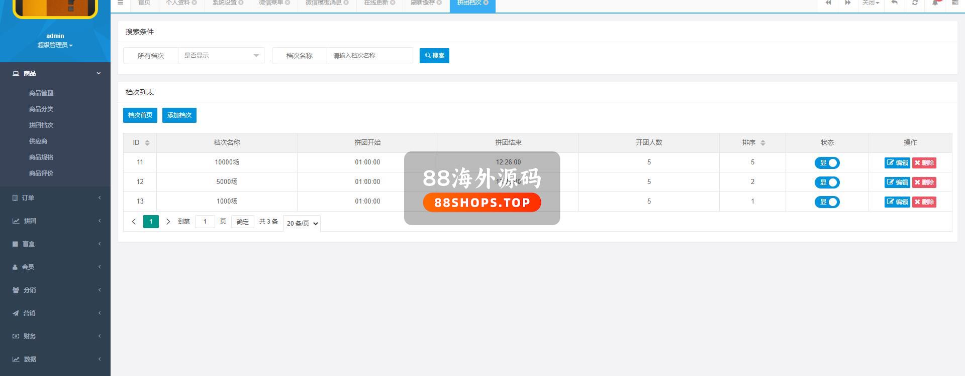Open the 20 条/页 page size dropdown

point(302,224)
